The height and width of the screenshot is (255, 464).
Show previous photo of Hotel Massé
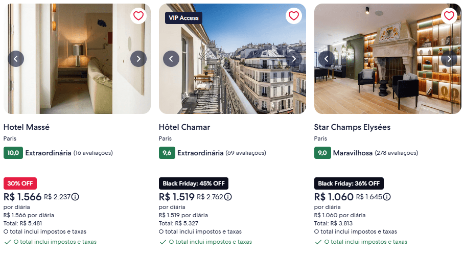16,59
